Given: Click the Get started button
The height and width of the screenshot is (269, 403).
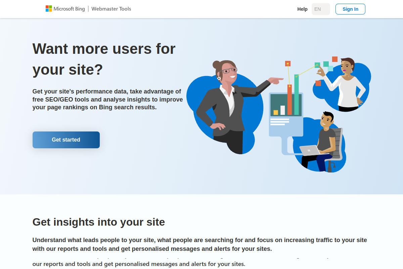Looking at the screenshot, I should [66, 140].
